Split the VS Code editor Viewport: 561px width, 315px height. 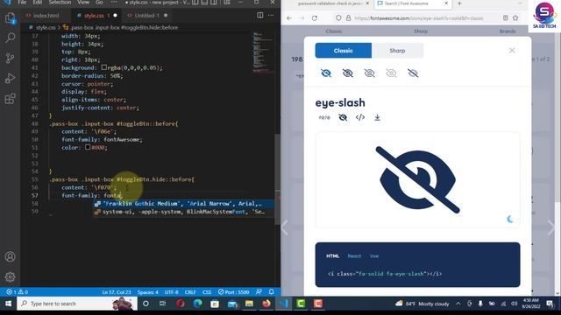[260, 16]
